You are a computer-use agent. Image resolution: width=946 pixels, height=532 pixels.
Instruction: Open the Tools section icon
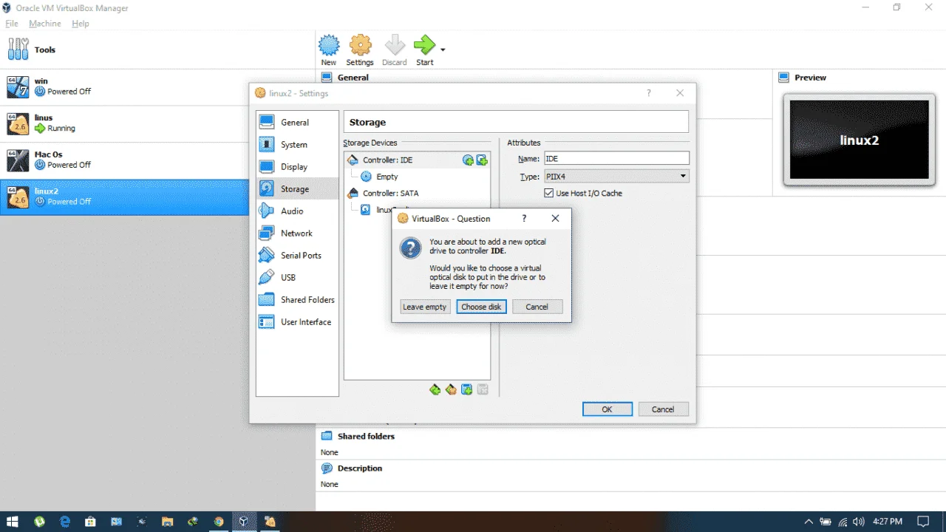point(18,50)
